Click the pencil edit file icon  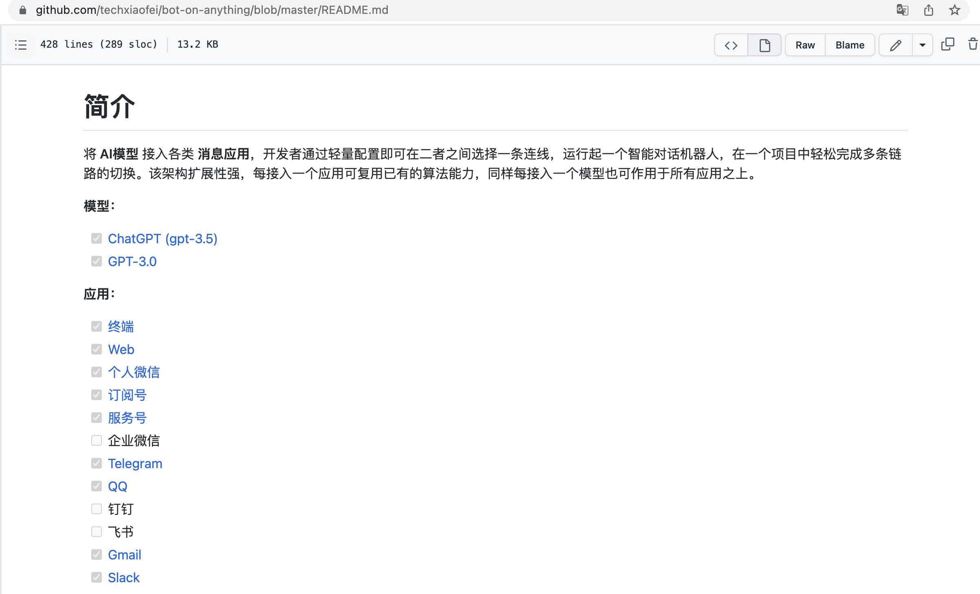click(895, 45)
